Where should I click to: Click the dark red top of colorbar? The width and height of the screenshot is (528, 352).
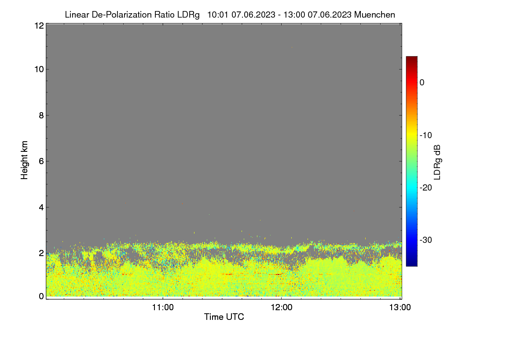coord(411,59)
